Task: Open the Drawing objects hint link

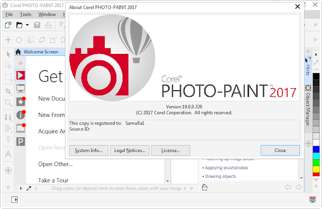Action: pyautogui.click(x=220, y=176)
